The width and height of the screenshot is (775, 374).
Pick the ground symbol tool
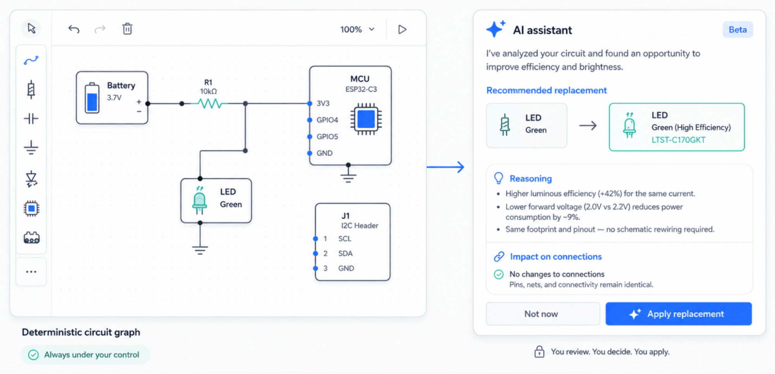tap(31, 148)
